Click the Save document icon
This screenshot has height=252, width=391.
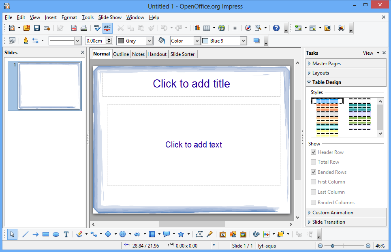click(37, 28)
